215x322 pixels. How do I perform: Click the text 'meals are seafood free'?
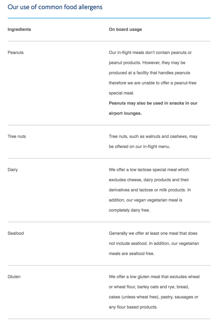point(131,254)
